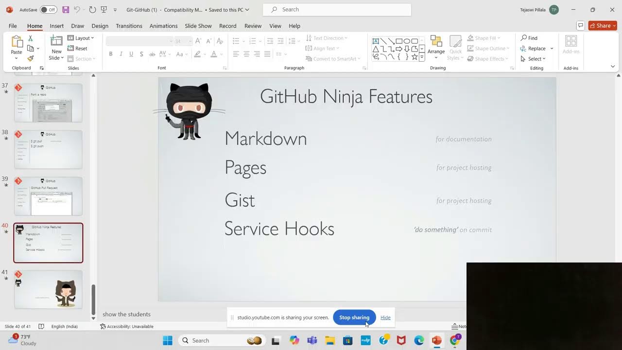Save the presentation with the floppy icon

click(x=66, y=10)
